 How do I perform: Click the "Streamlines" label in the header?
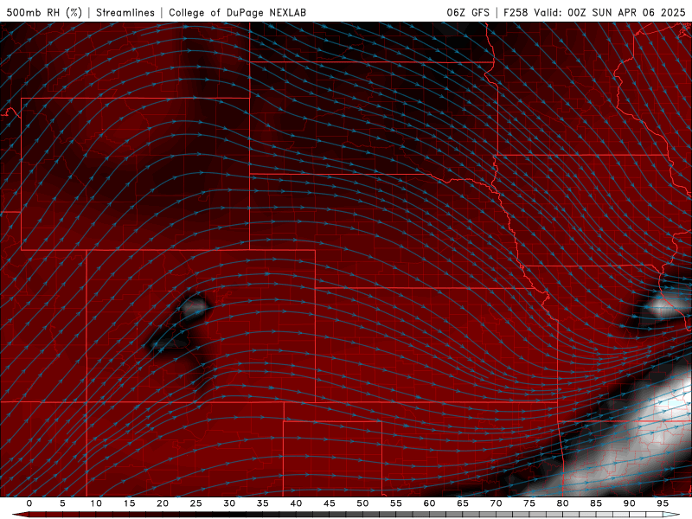(125, 12)
